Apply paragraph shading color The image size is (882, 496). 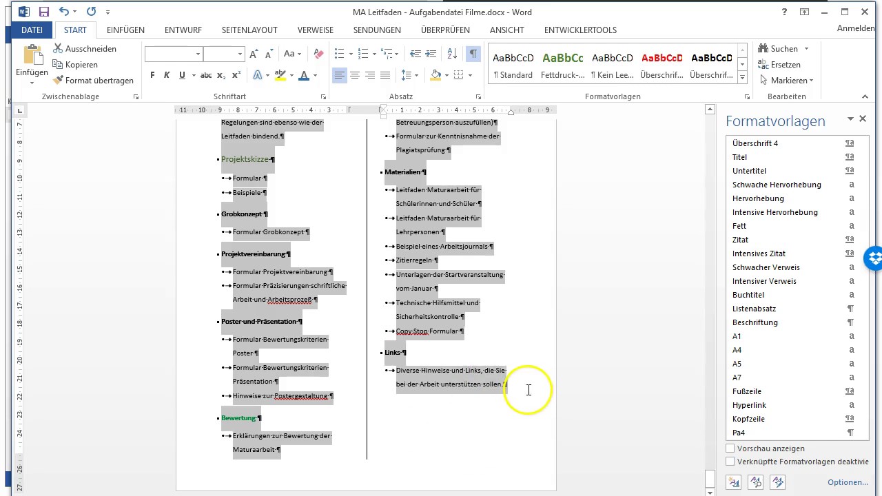coord(435,75)
